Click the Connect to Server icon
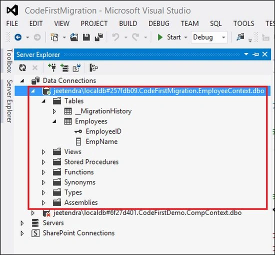This screenshot has height=255, width=275. point(64,67)
